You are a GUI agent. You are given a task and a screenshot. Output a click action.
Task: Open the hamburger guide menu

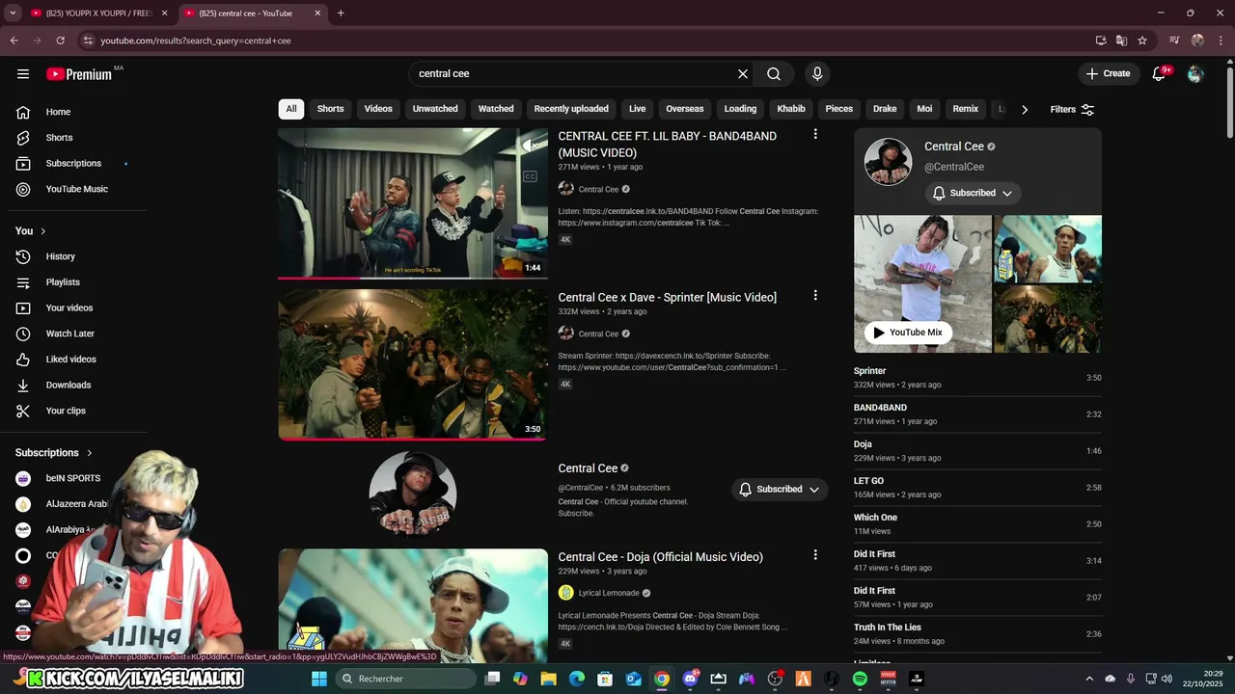tap(23, 74)
